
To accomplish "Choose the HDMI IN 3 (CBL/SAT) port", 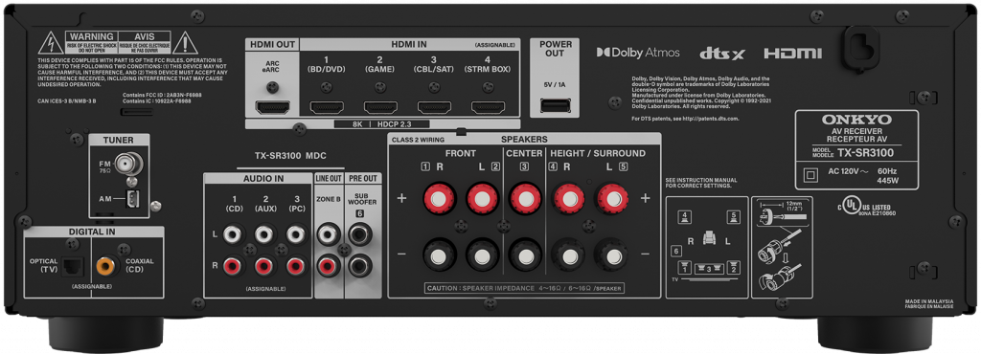I will (x=434, y=107).
